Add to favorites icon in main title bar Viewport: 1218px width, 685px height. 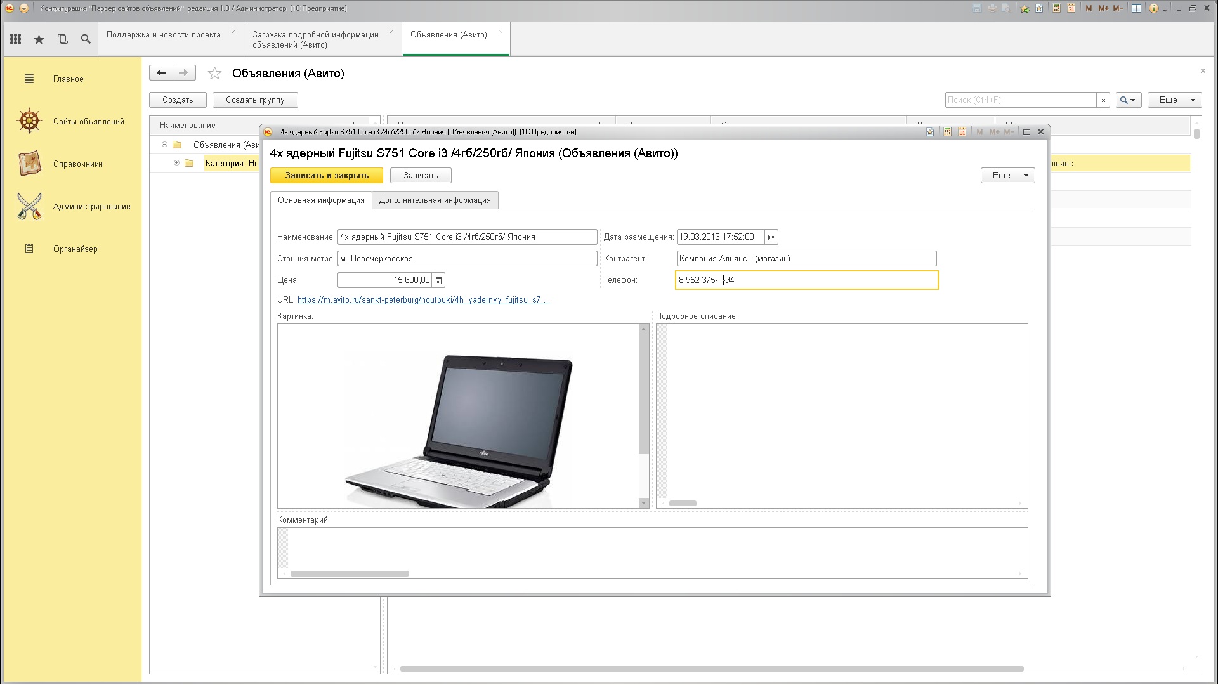1039,8
